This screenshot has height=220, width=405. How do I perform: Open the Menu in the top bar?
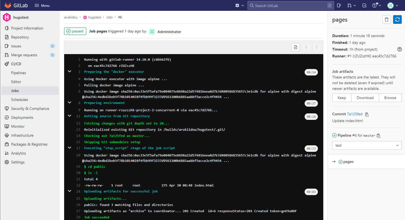(x=42, y=5)
